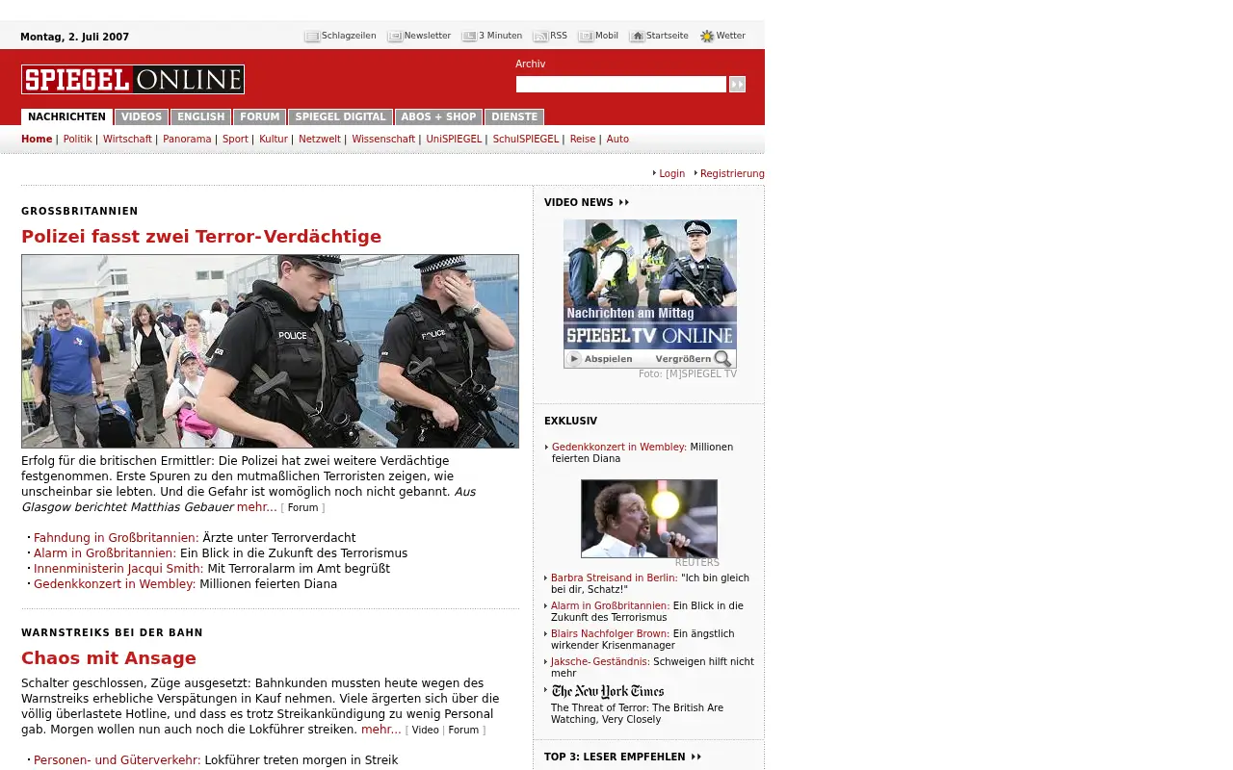The height and width of the screenshot is (770, 1233).
Task: Open the Wissenschaft section
Action: tap(383, 140)
